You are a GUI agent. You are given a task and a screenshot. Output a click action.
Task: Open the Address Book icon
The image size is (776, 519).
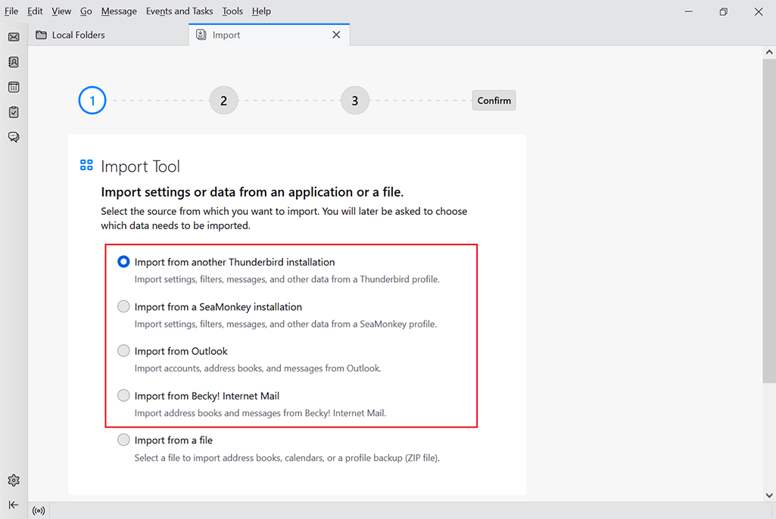(x=14, y=62)
